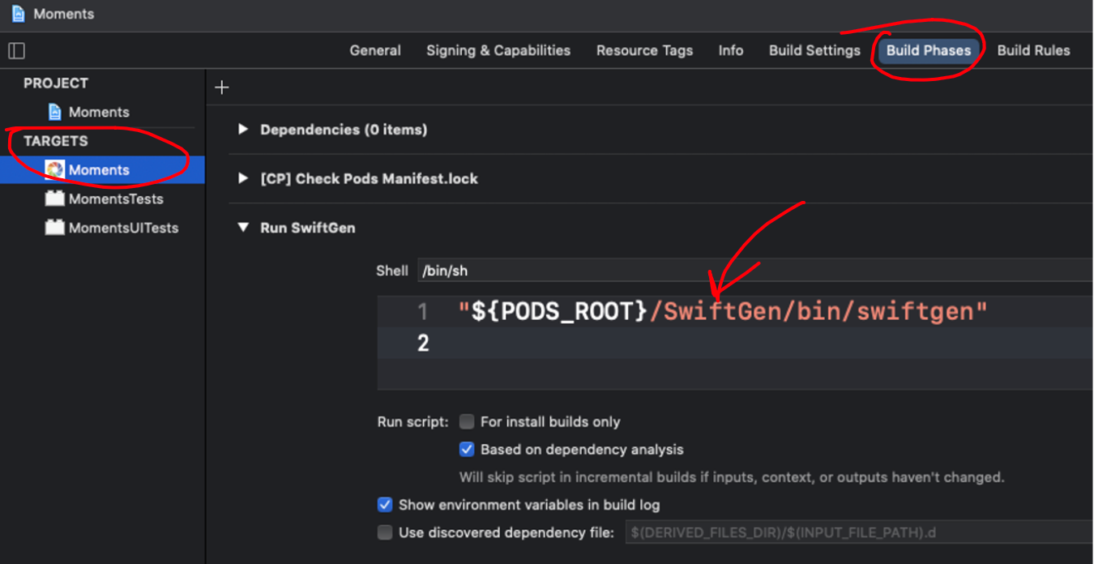Click the Moments project file icon in title bar
The height and width of the screenshot is (564, 1094).
point(18,14)
